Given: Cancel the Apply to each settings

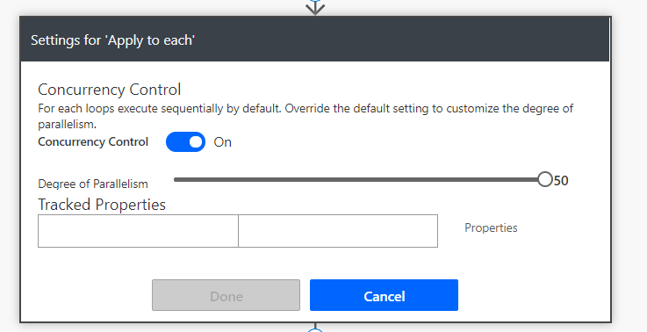Looking at the screenshot, I should 384,295.
